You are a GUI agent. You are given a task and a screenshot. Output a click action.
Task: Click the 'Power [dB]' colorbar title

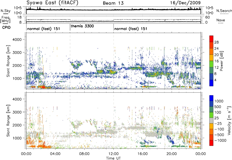point(221,61)
